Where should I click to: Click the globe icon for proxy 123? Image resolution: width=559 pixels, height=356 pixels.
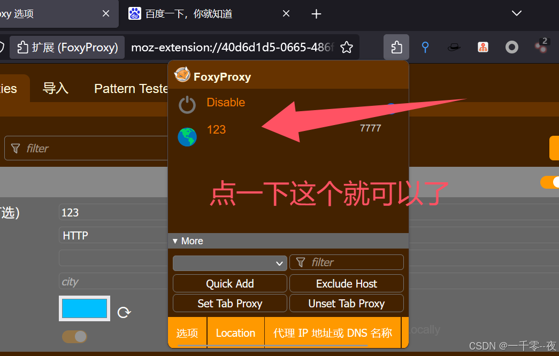(x=187, y=137)
